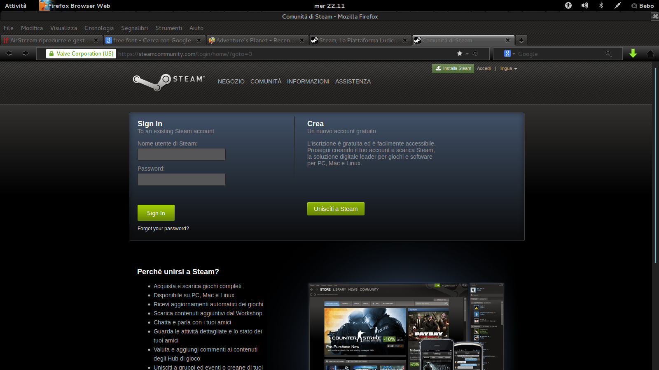Screen dimensions: 659x370
Task: Click the search magnifier in Google box
Action: pyautogui.click(x=608, y=53)
